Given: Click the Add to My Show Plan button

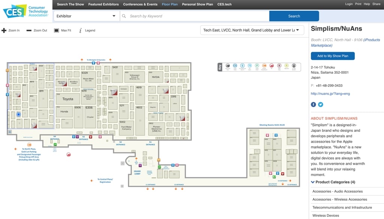Looking at the screenshot, I should tap(333, 56).
